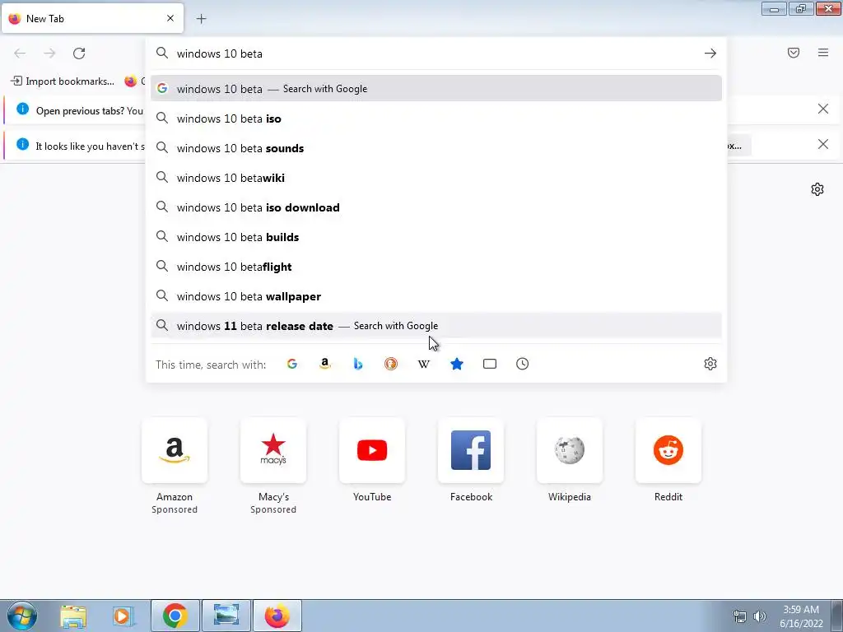Open network icon in system tray

tap(740, 616)
